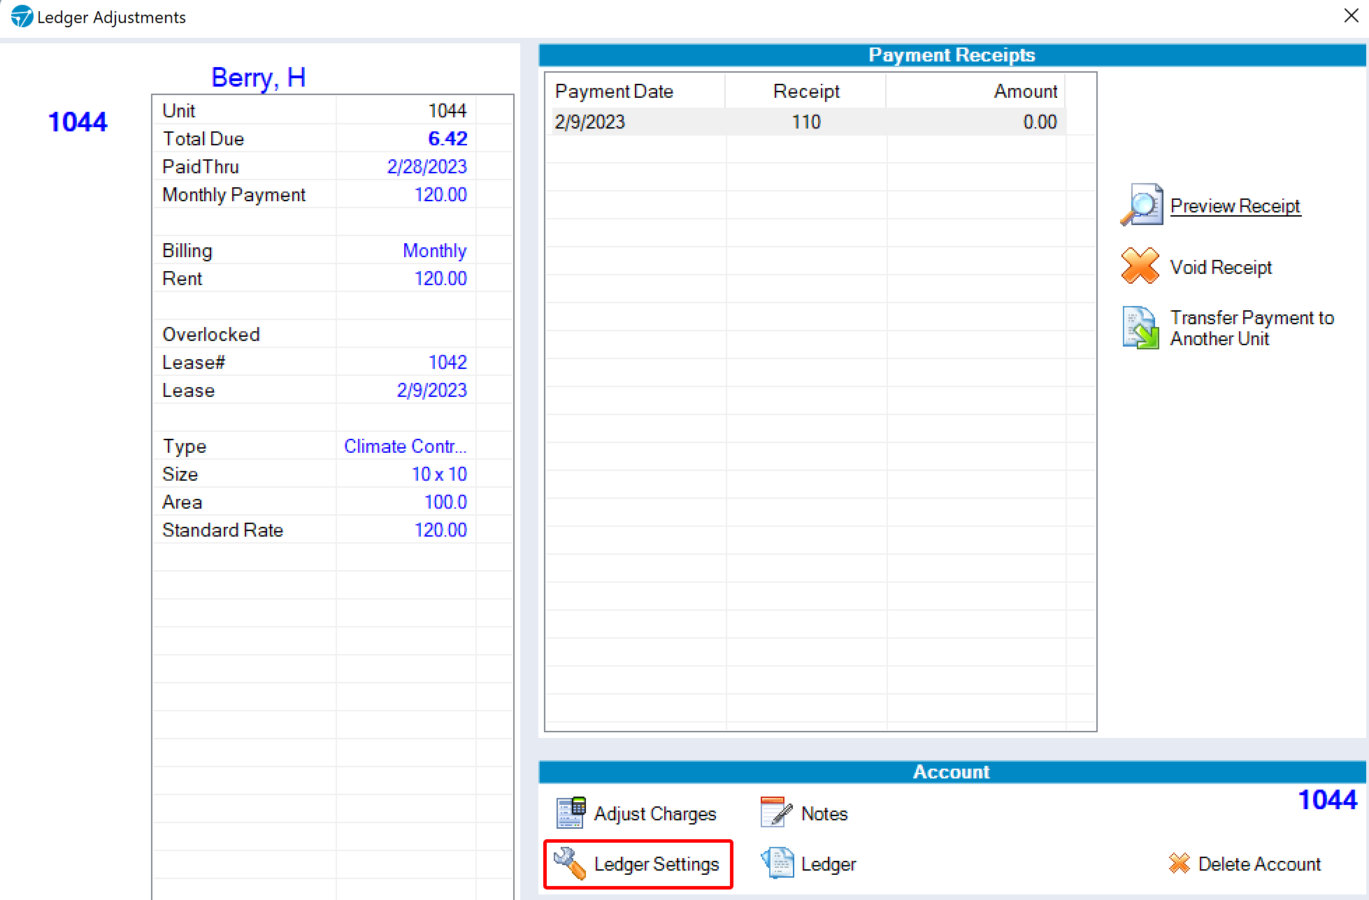Click the Payment Receipts section header
This screenshot has width=1369, height=900.
pos(952,55)
